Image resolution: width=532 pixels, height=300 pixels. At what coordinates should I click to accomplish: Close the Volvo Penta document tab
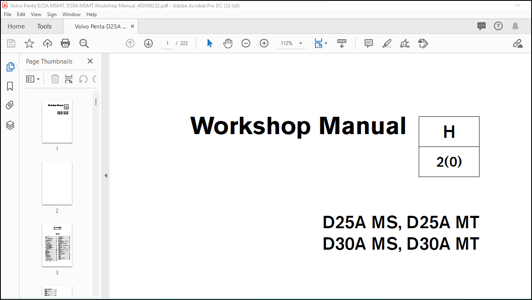132,26
